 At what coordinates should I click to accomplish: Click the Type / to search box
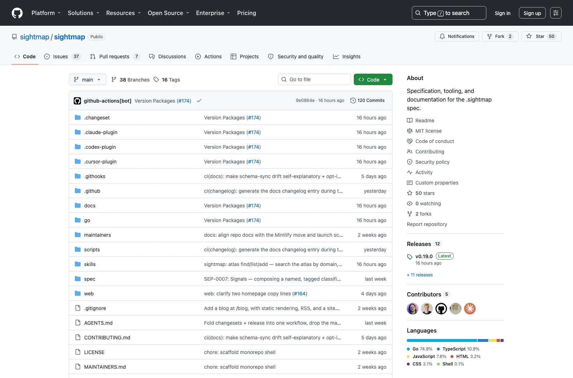pyautogui.click(x=449, y=13)
